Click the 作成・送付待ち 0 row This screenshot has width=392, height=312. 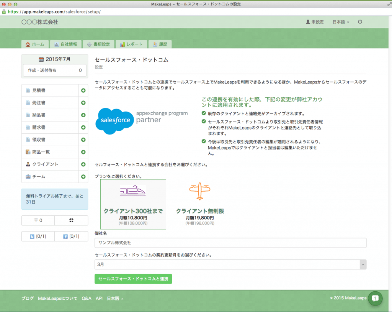tap(55, 71)
